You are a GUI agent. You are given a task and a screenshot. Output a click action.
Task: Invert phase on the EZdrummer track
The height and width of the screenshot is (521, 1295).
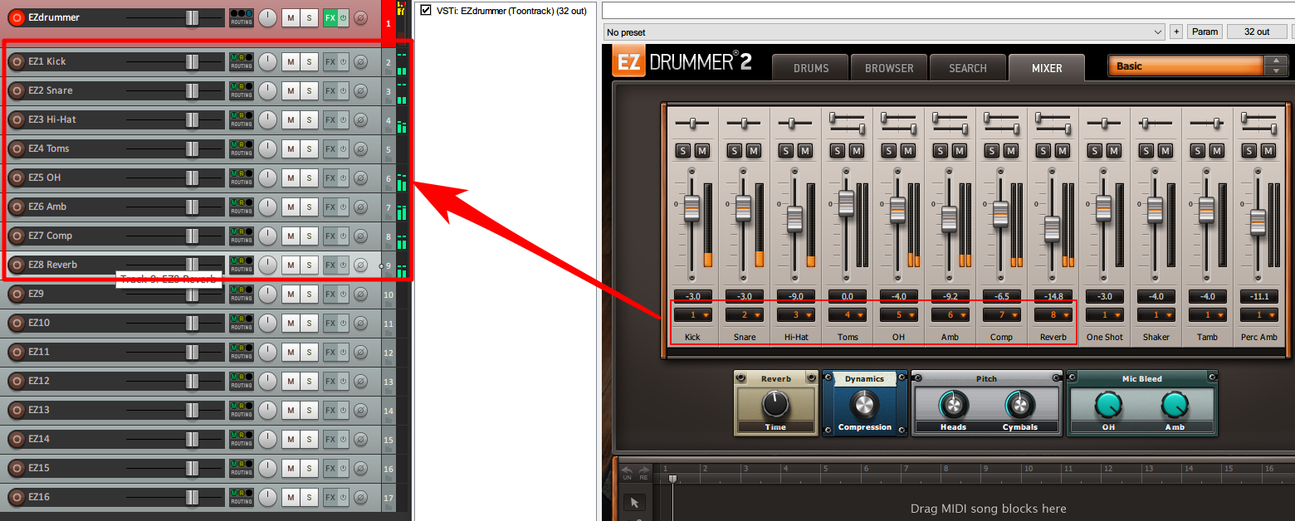tap(361, 17)
